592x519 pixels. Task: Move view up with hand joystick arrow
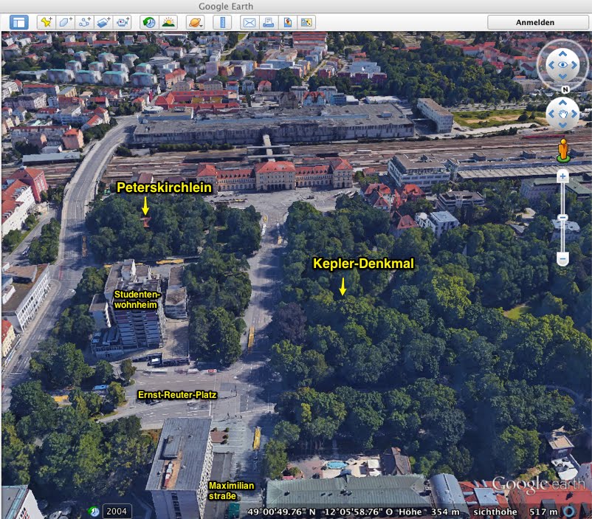pyautogui.click(x=562, y=103)
